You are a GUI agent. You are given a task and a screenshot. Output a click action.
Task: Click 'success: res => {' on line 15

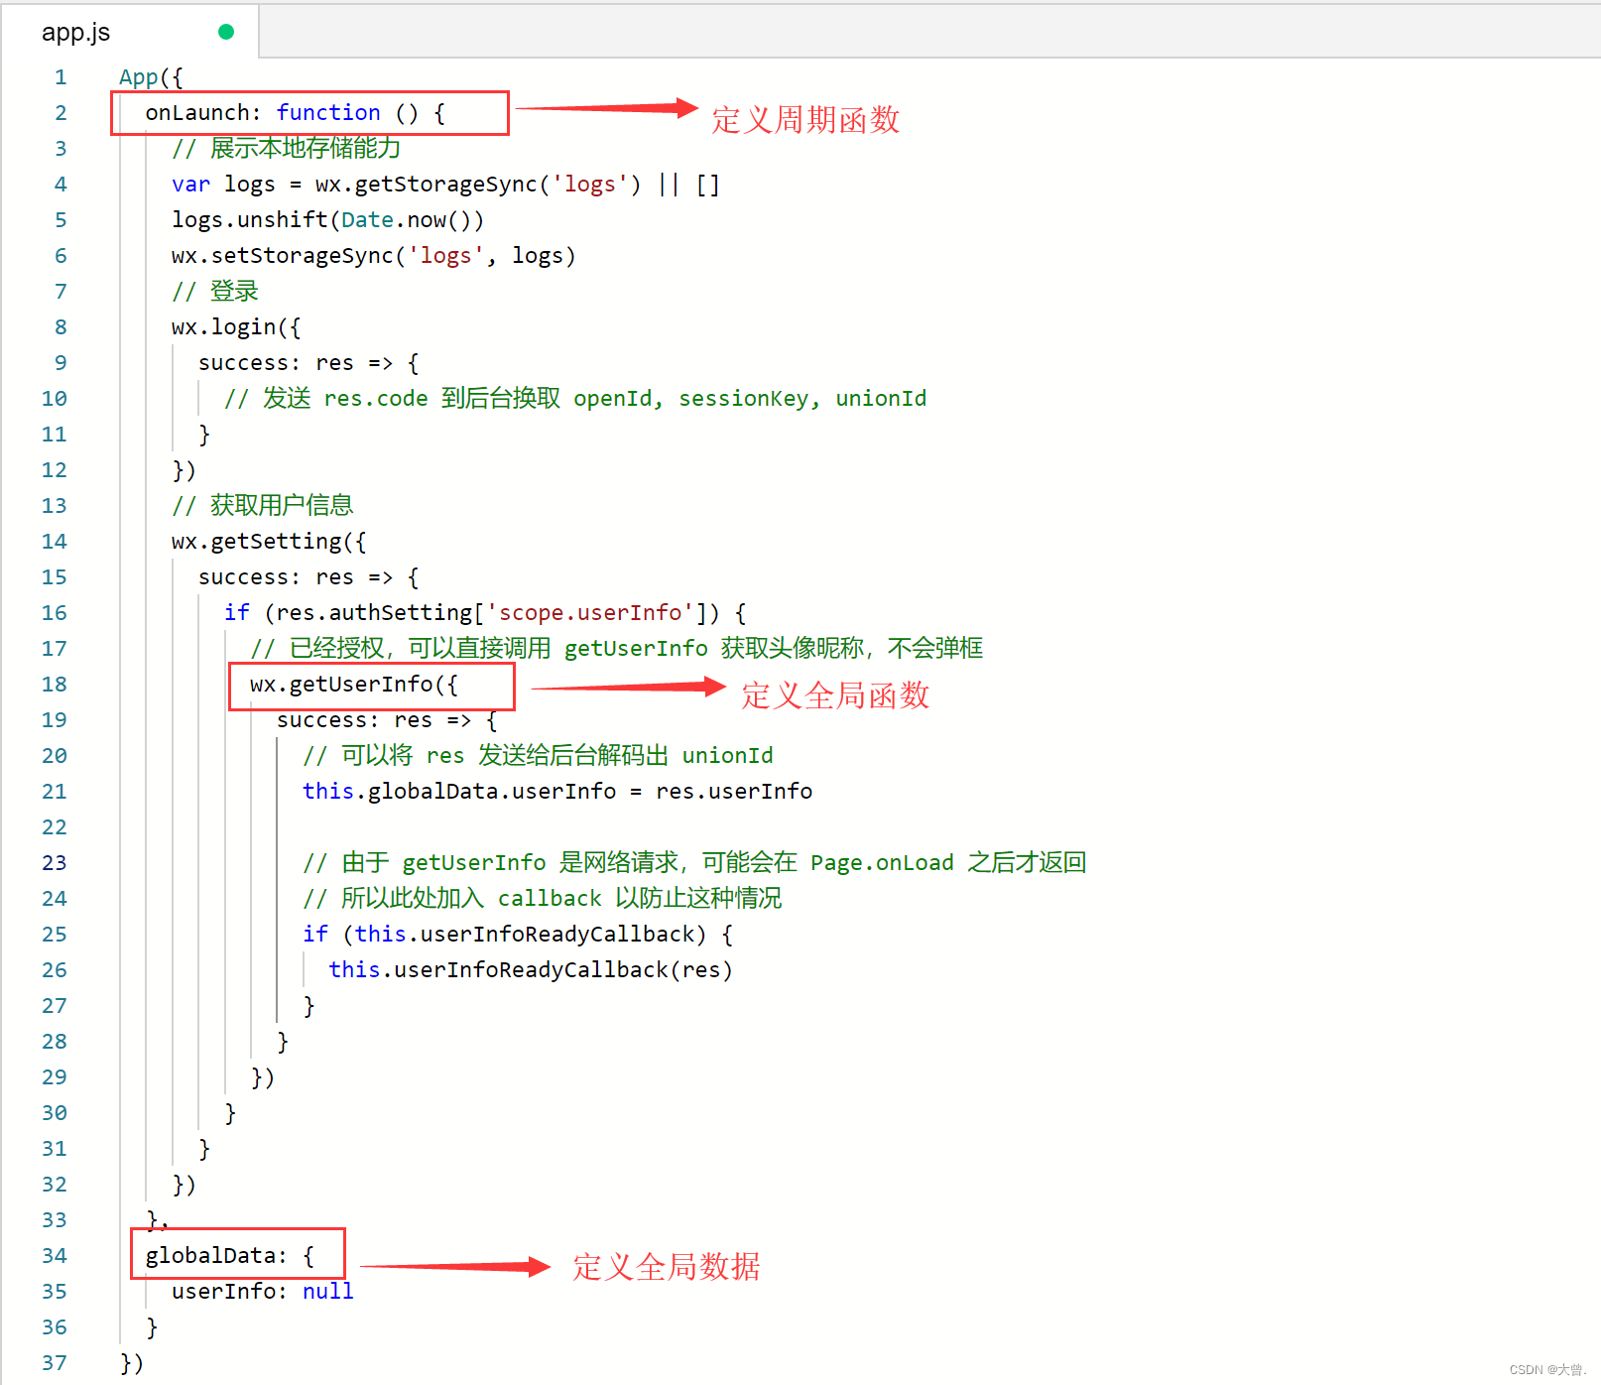(x=308, y=577)
